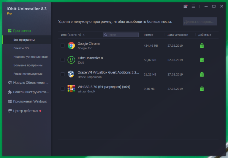Click the trash icon for WinRAR 5.70
Image resolution: width=228 pixels, height=158 pixels.
tap(202, 89)
